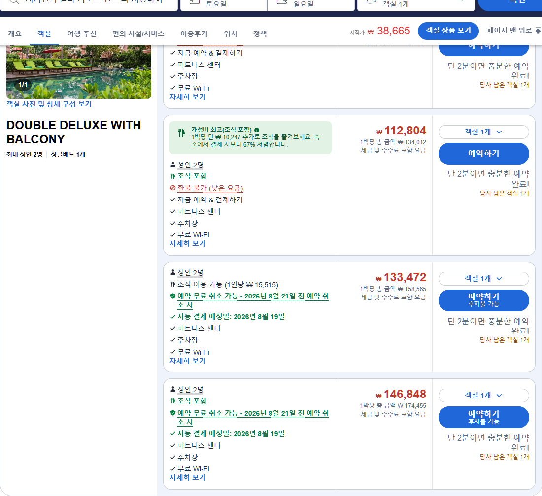Click the ₩146,848 price
542x496 pixels.
click(401, 394)
